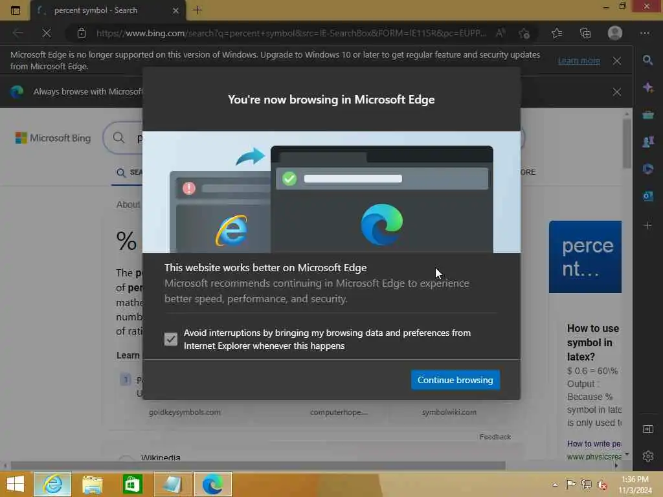Open the Learn more link
The image size is (663, 497).
[x=579, y=60]
